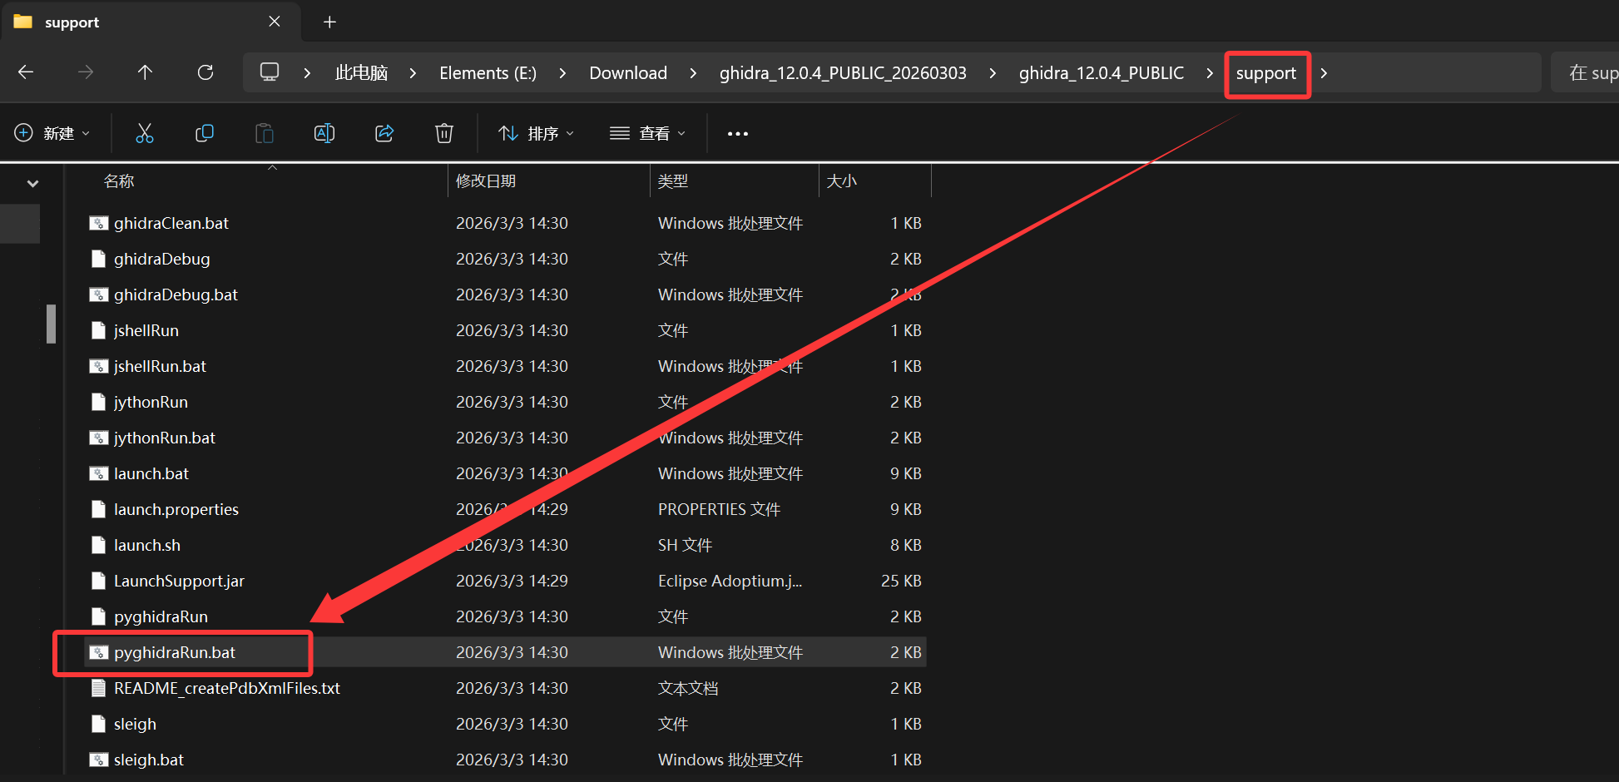Click the jshellRun.bat file icon
Screen dimensions: 1619x782
click(x=99, y=366)
